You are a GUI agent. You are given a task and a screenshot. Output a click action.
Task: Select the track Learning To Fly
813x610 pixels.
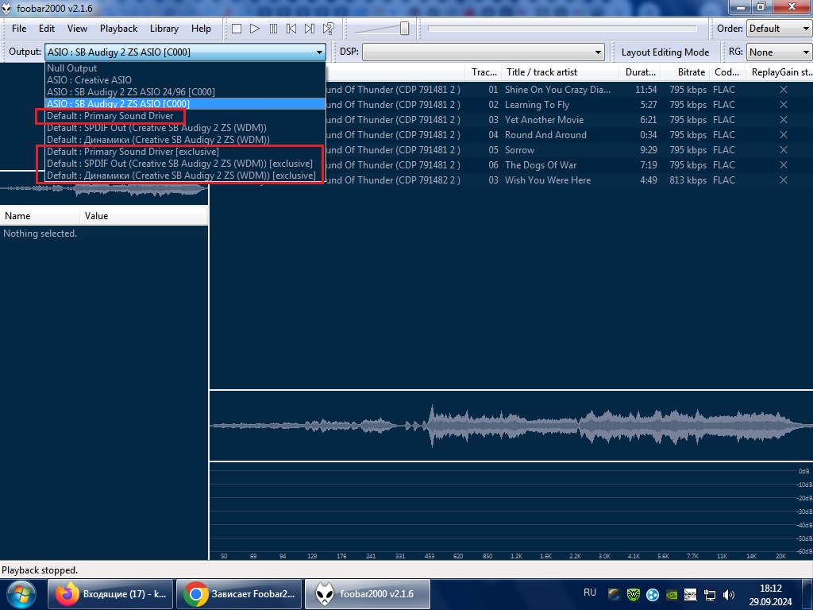pyautogui.click(x=537, y=105)
